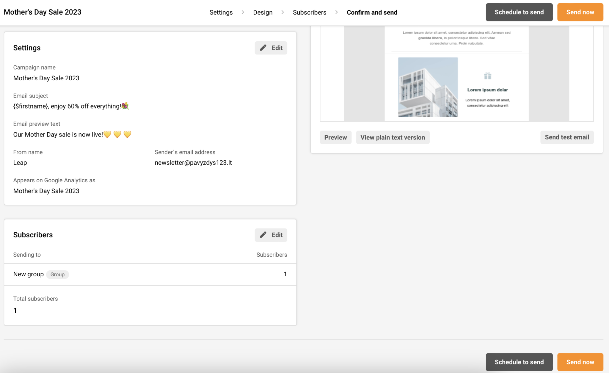Click the gift icon in the email preview
The image size is (609, 373).
coord(487,76)
